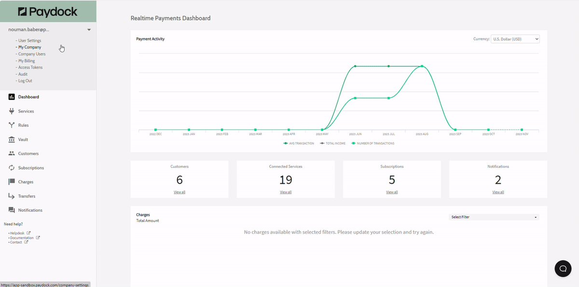Click the Dashboard bar chart icon
The image size is (579, 287).
(12, 97)
